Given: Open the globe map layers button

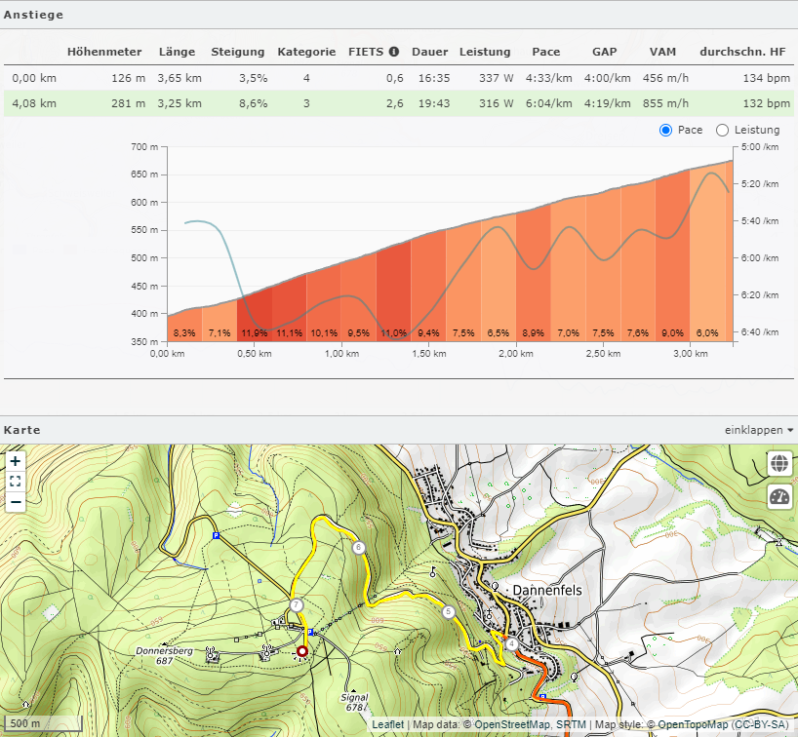Looking at the screenshot, I should pos(779,463).
